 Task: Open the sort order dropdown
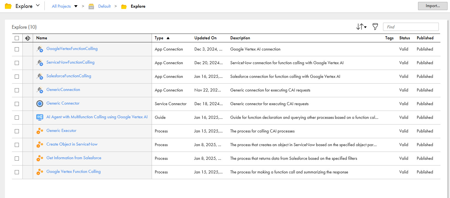coord(361,26)
